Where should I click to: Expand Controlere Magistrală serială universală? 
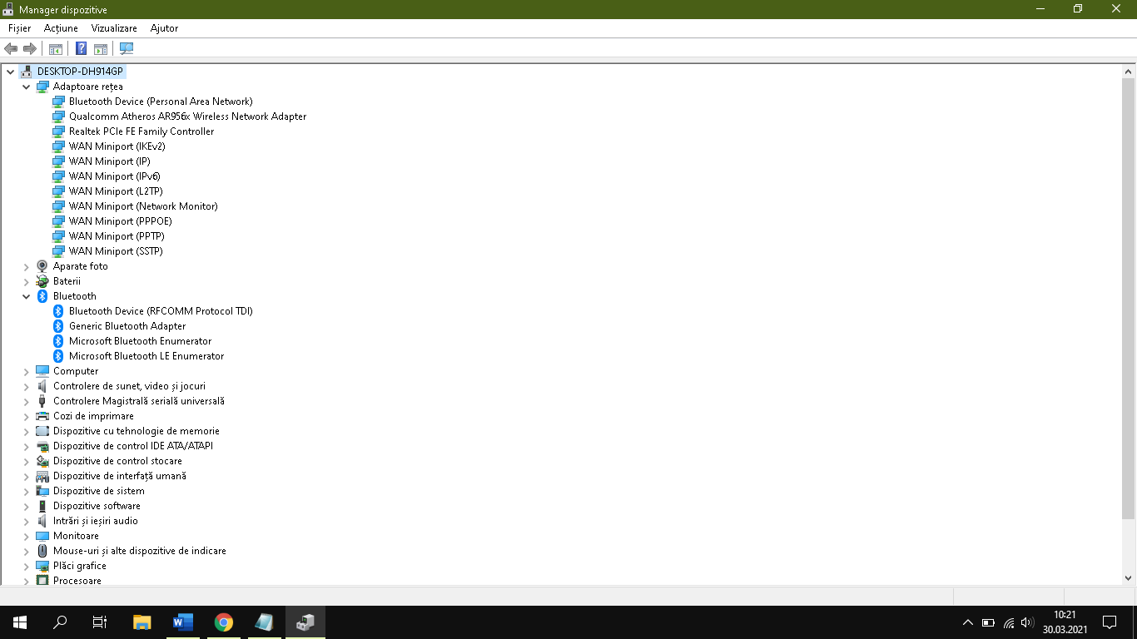coord(26,401)
